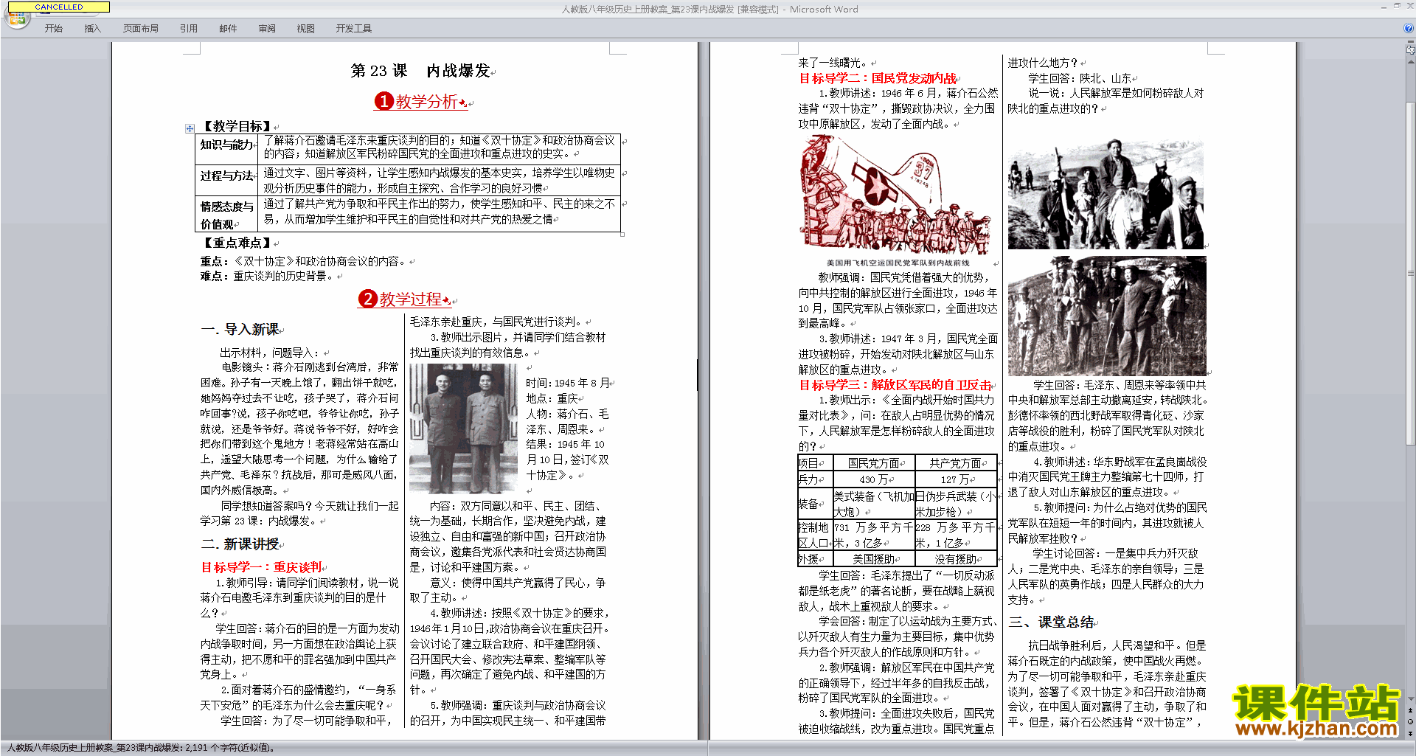Open the 开始 ribbon tab
1416x756 pixels.
pos(53,28)
